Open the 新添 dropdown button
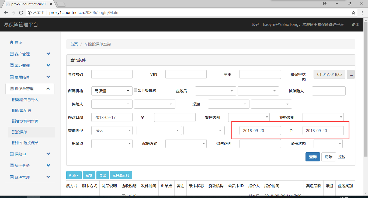Viewport: 368px width, 198px height. click(x=74, y=175)
